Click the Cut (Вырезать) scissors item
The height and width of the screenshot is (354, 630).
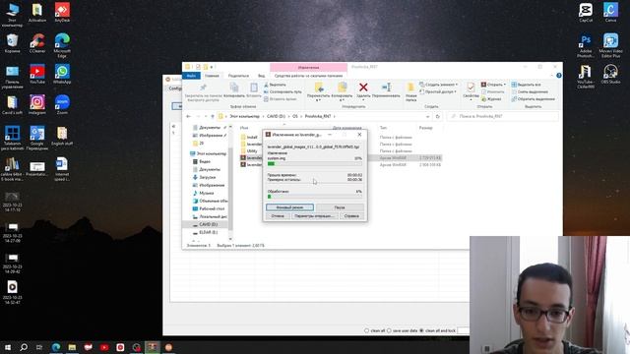(x=275, y=85)
